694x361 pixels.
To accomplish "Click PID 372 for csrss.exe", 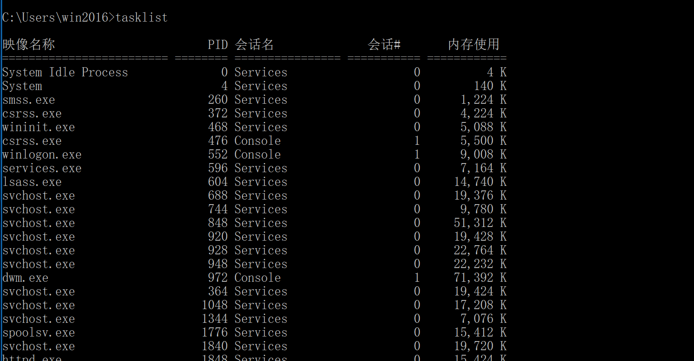I will pos(218,113).
